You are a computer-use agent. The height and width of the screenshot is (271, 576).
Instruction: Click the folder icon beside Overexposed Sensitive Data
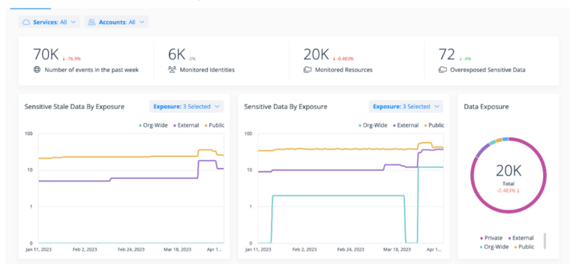coord(442,70)
